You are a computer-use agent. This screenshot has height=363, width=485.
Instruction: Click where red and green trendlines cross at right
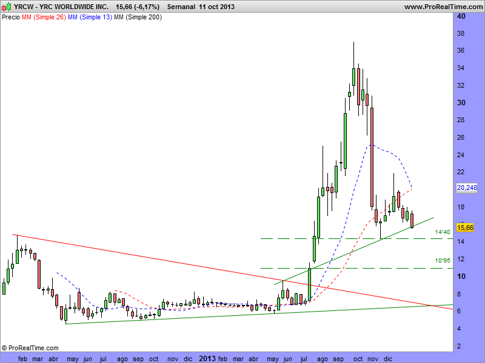(430, 306)
